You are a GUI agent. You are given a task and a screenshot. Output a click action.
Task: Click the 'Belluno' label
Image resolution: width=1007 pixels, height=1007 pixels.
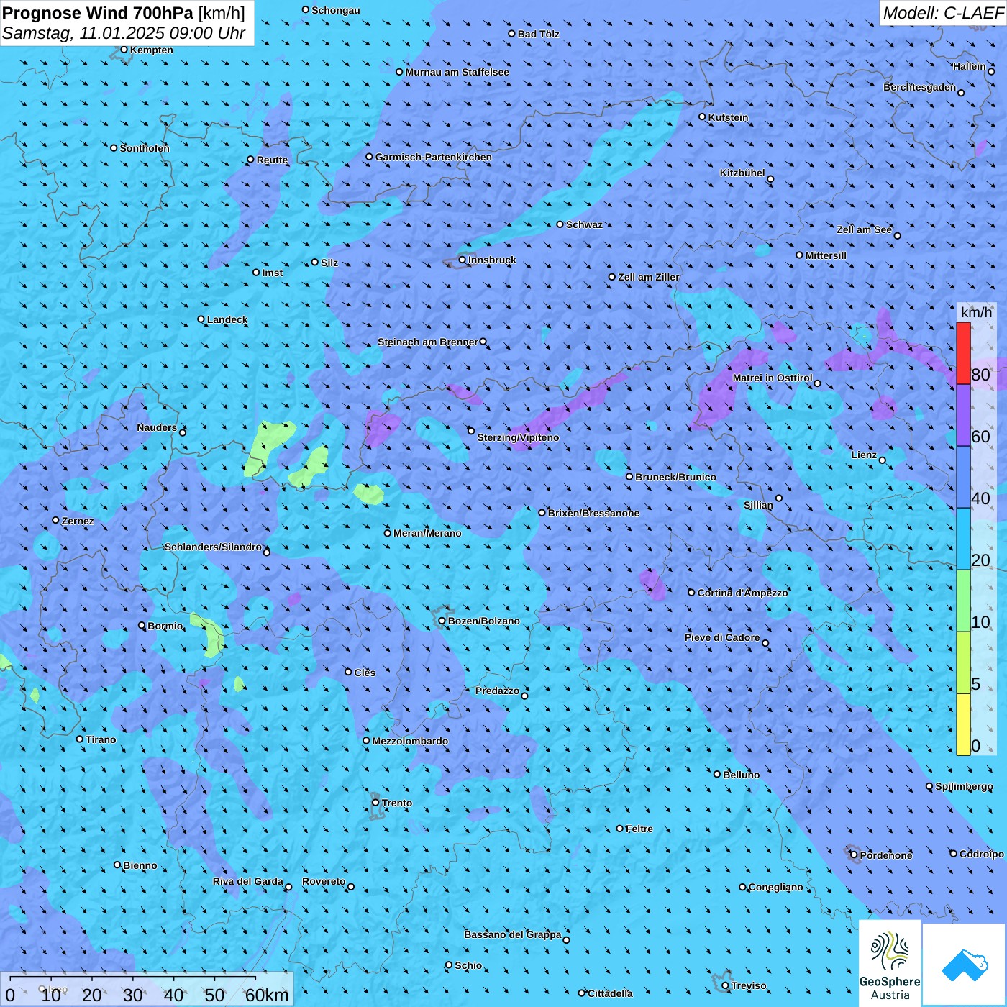coord(741,775)
